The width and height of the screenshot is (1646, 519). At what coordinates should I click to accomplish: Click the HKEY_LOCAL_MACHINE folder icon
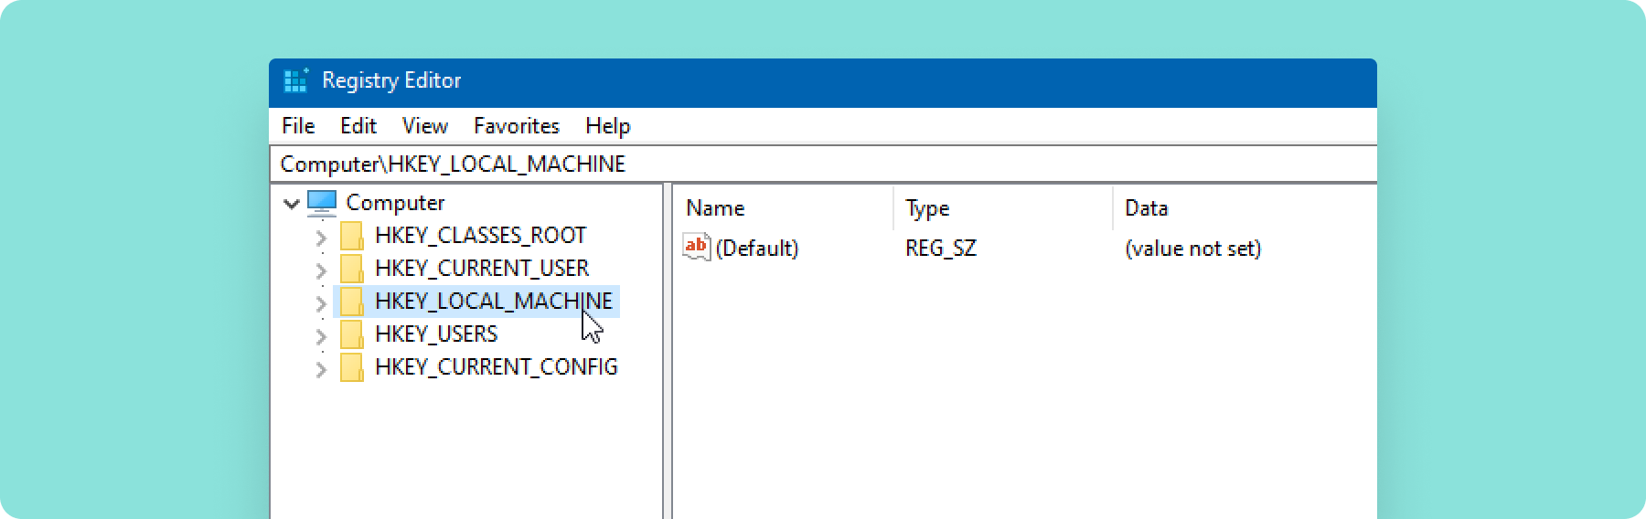pos(352,302)
